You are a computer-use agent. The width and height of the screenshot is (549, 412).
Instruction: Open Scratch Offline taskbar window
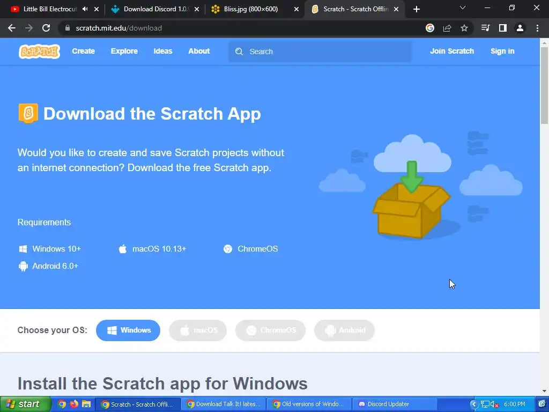click(x=138, y=404)
